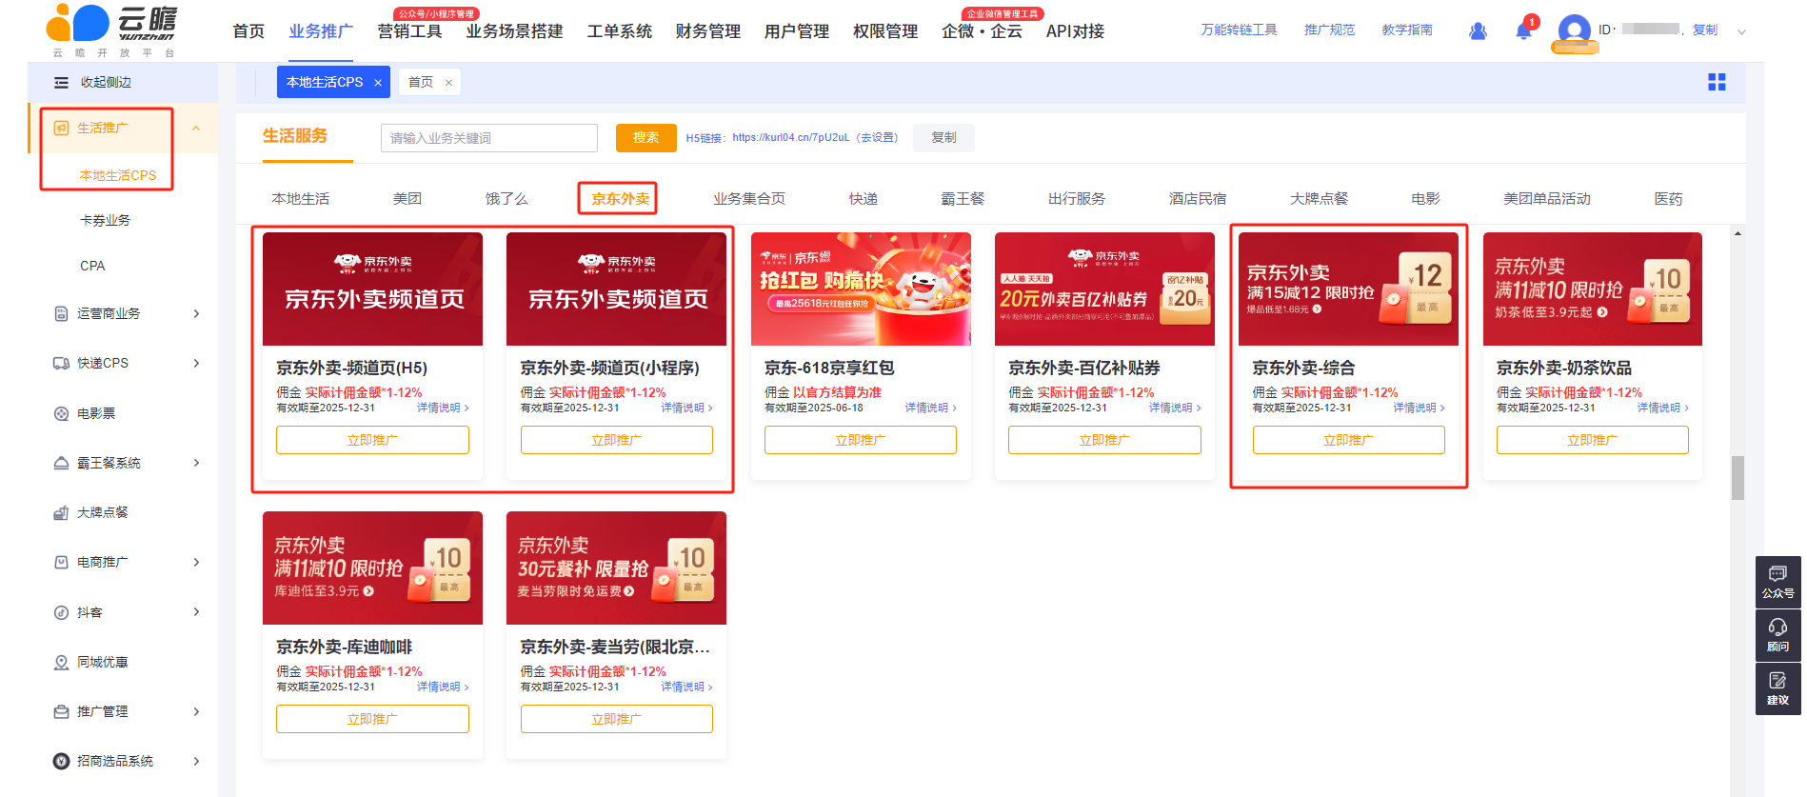Open 详情说明 for 京东外卖-百亿补贴券
The width and height of the screenshot is (1807, 797).
[x=1174, y=408]
